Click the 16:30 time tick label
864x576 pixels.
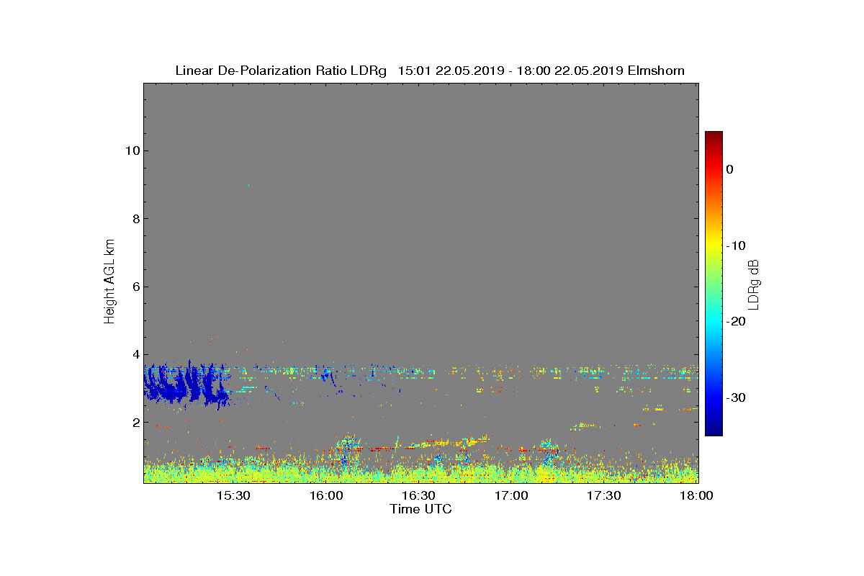[419, 496]
